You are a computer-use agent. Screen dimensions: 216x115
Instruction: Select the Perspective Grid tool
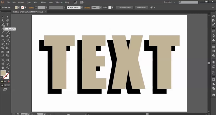(x=7, y=48)
